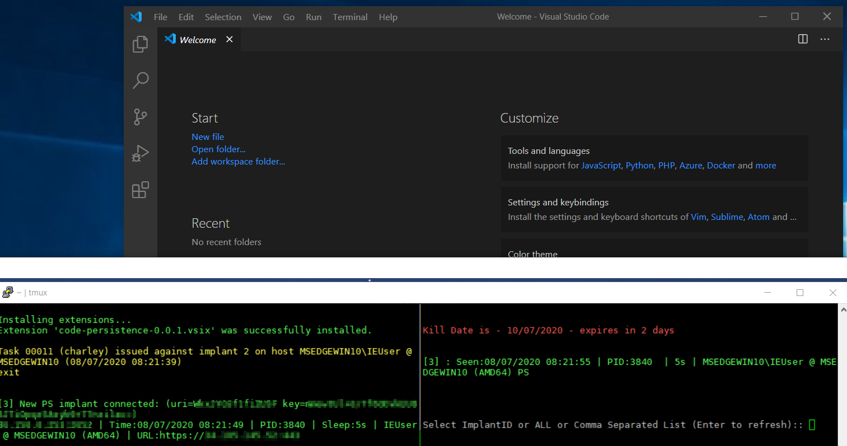Open the Explorer view in activity bar
Image resolution: width=847 pixels, height=446 pixels.
coord(140,44)
